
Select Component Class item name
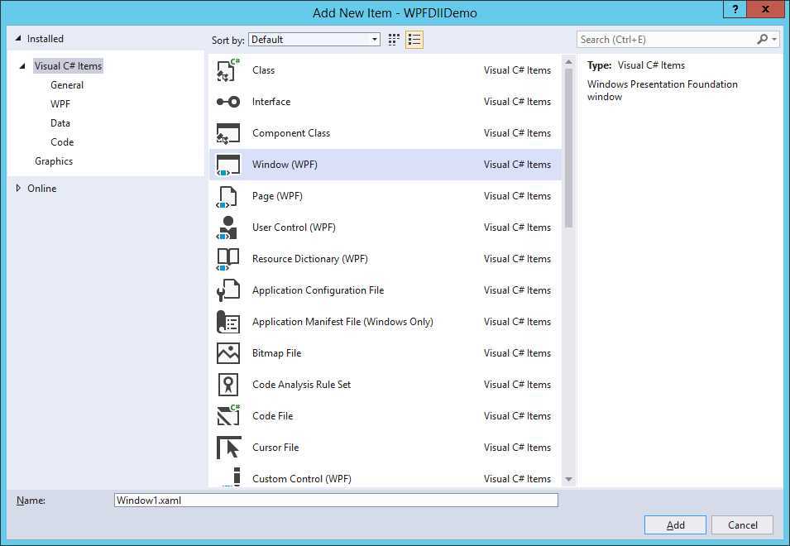point(291,133)
